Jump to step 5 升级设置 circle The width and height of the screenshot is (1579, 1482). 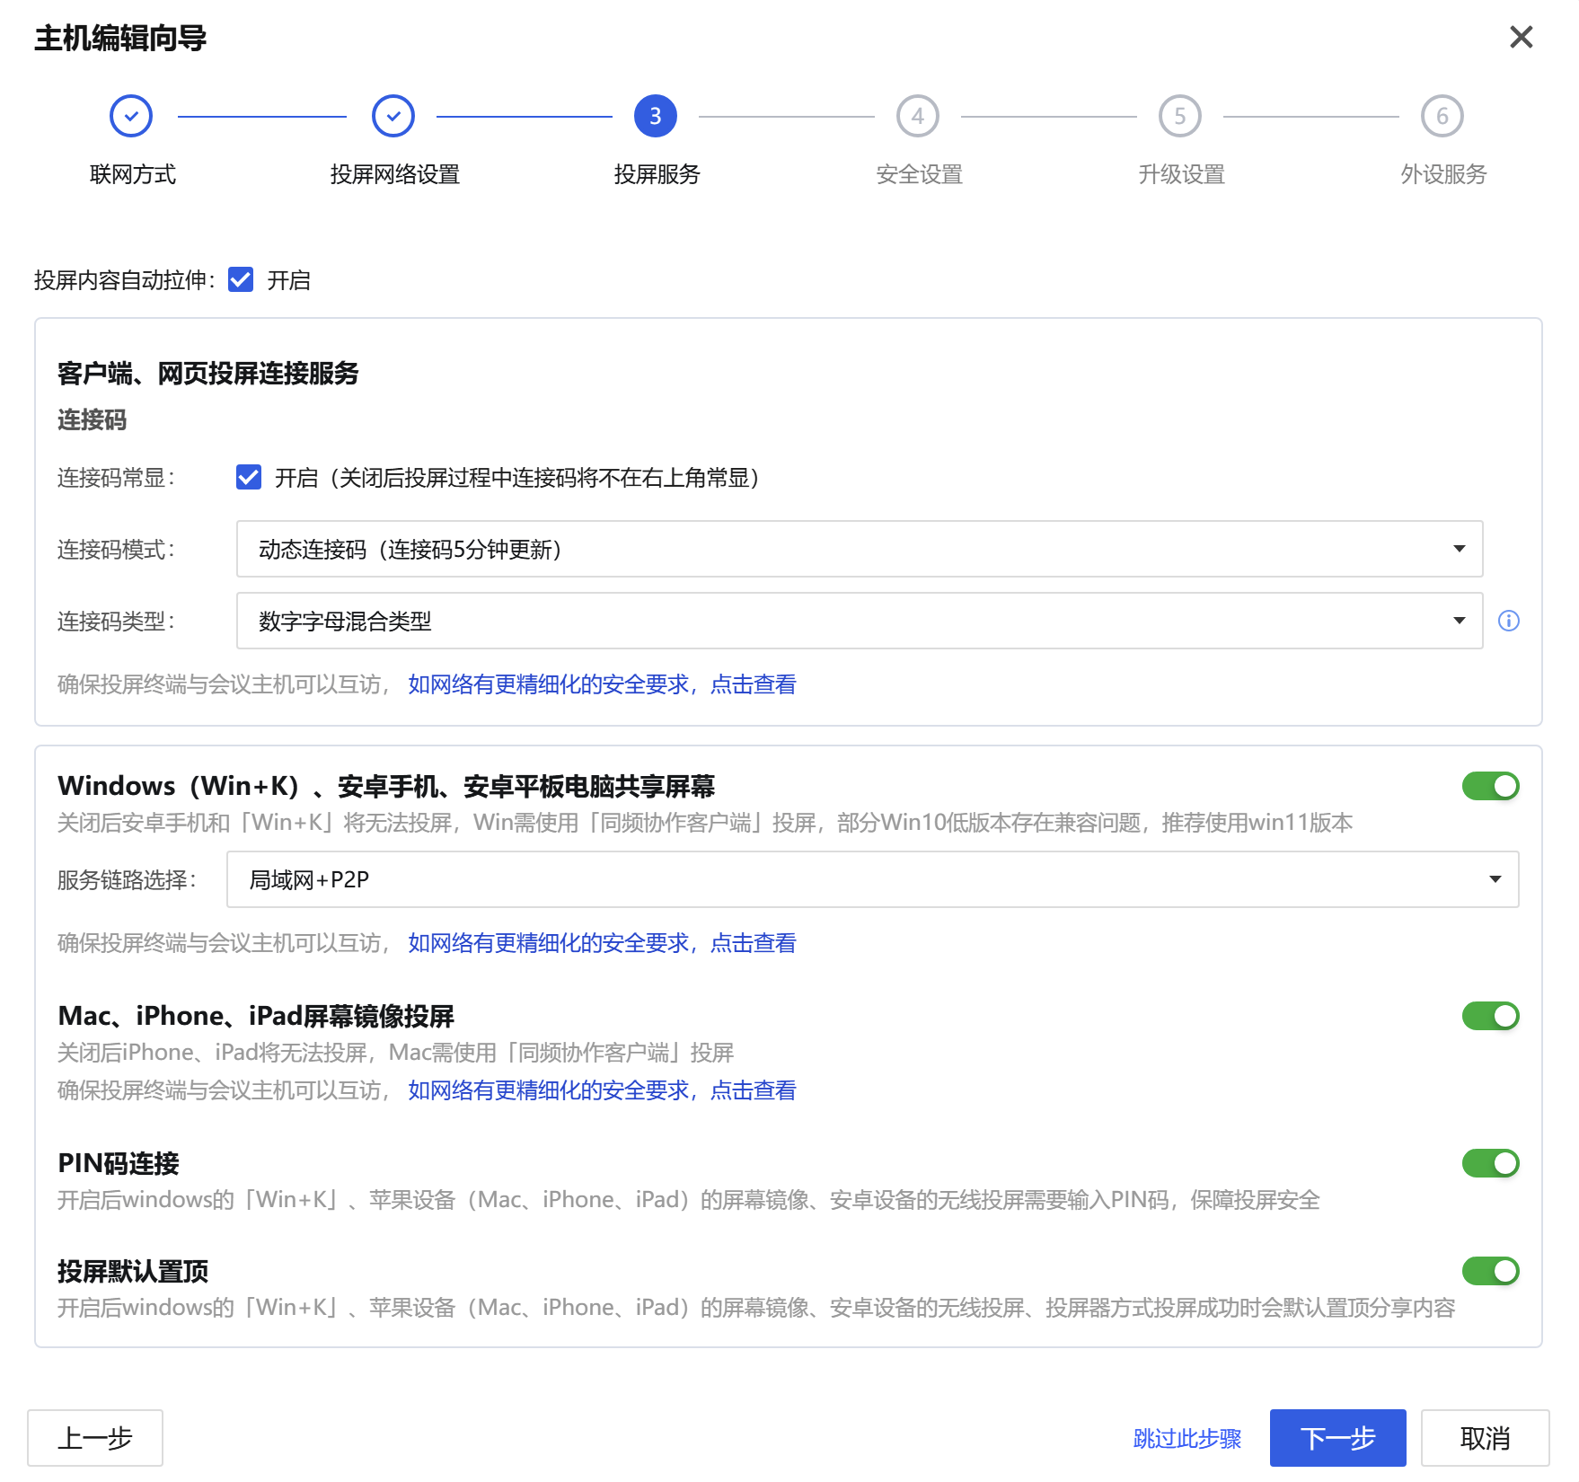point(1180,116)
